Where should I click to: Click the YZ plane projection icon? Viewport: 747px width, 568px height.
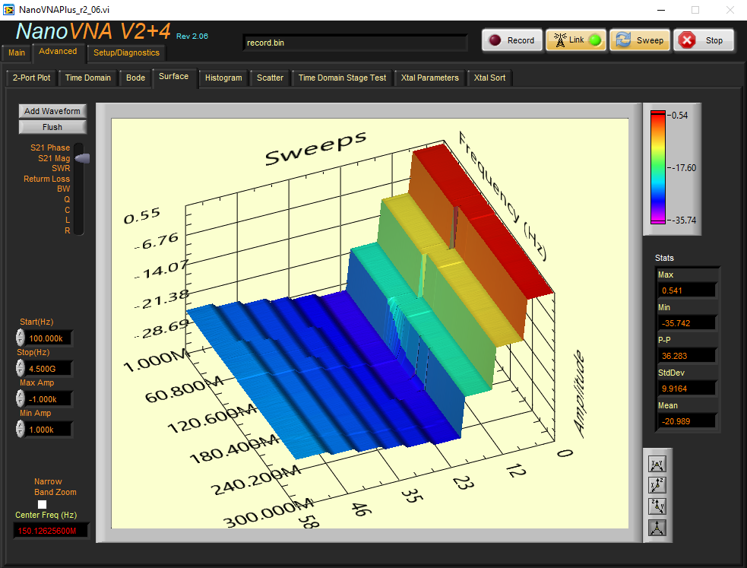coord(657,506)
